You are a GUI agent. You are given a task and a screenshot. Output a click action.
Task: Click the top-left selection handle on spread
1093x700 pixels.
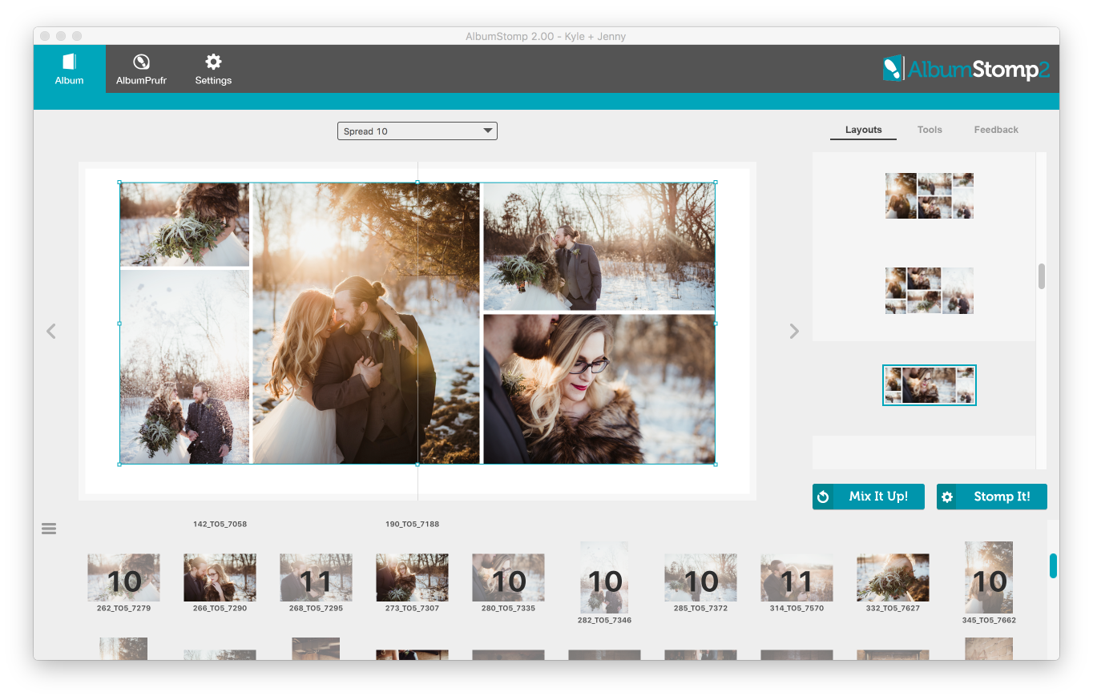coord(119,183)
